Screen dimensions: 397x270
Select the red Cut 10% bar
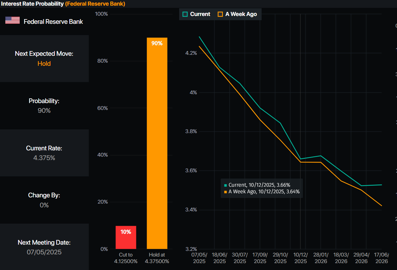(x=126, y=237)
